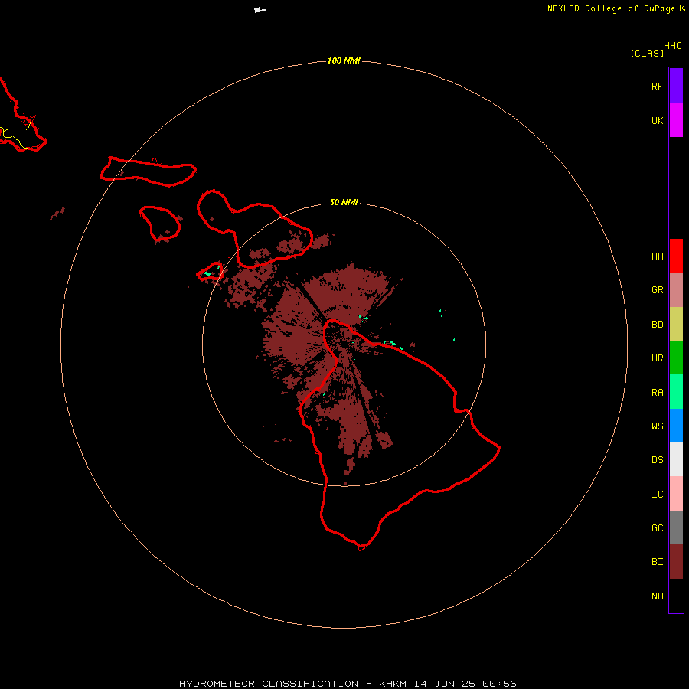Viewport: 689px width, 689px height.
Task: Click the GR legend label
Action: pos(657,290)
